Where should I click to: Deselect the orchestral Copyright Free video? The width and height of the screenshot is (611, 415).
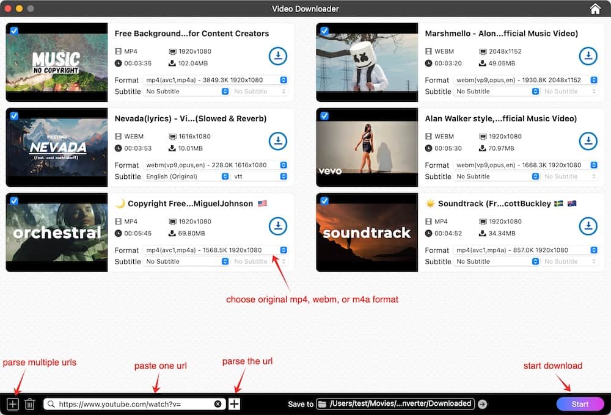[13, 201]
